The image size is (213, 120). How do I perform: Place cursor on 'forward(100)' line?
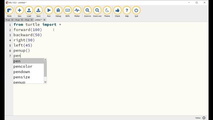28,30
